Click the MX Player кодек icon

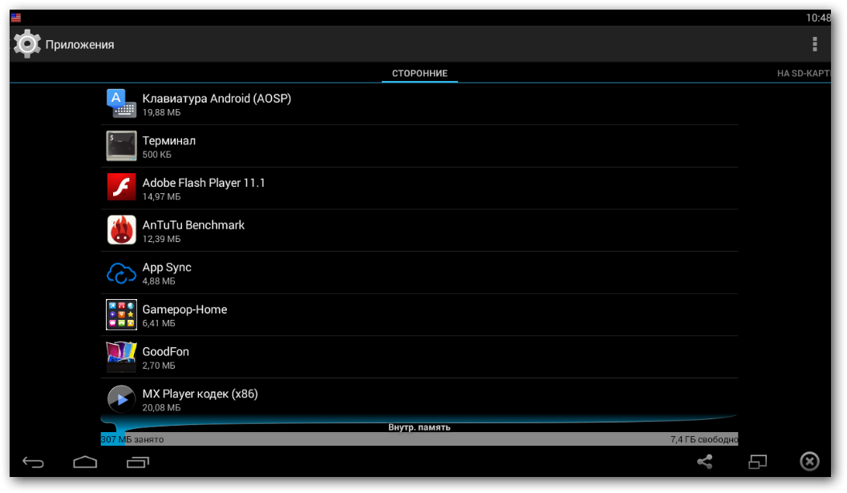tap(122, 398)
